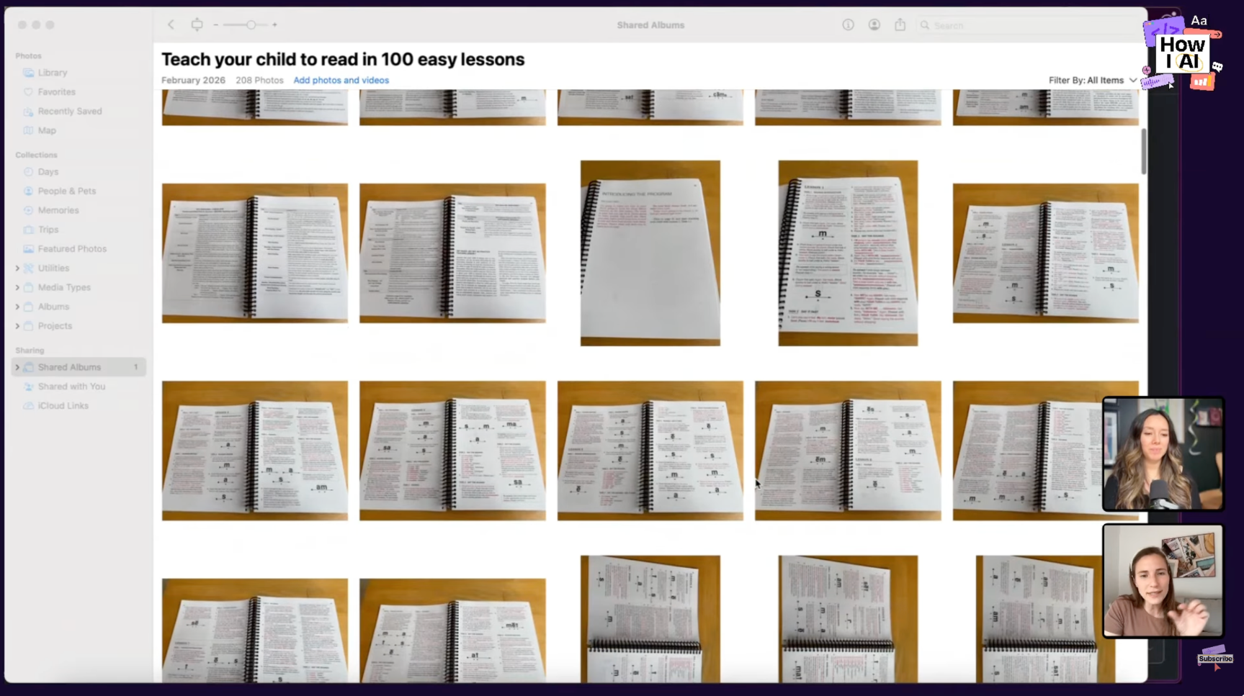Select Shared with You in sidebar

point(71,387)
